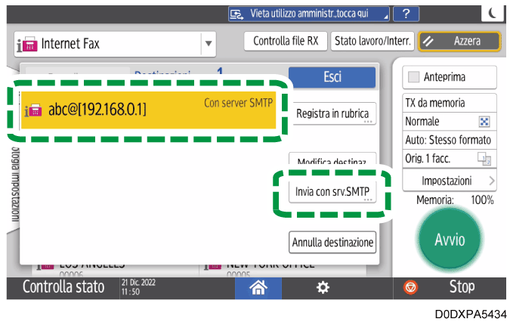Select the abc@[192.168.0.1] destination entry

pyautogui.click(x=148, y=110)
